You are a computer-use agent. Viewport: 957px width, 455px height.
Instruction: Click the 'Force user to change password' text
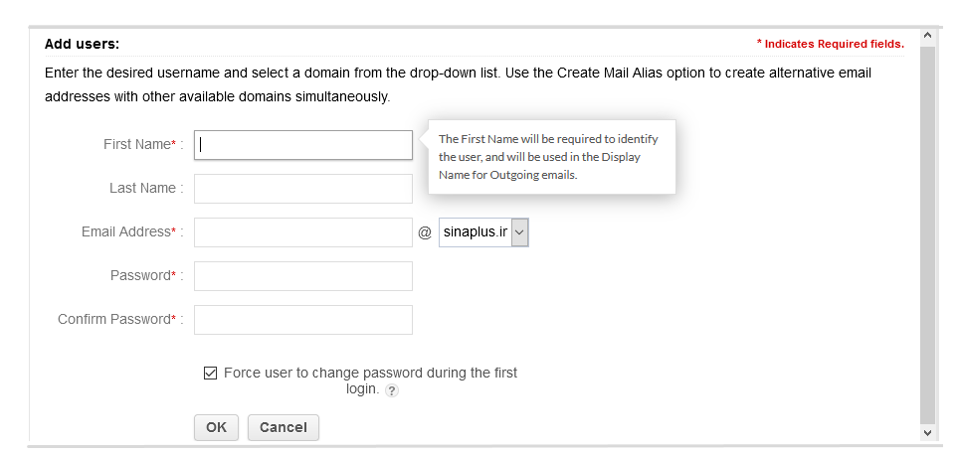[370, 374]
